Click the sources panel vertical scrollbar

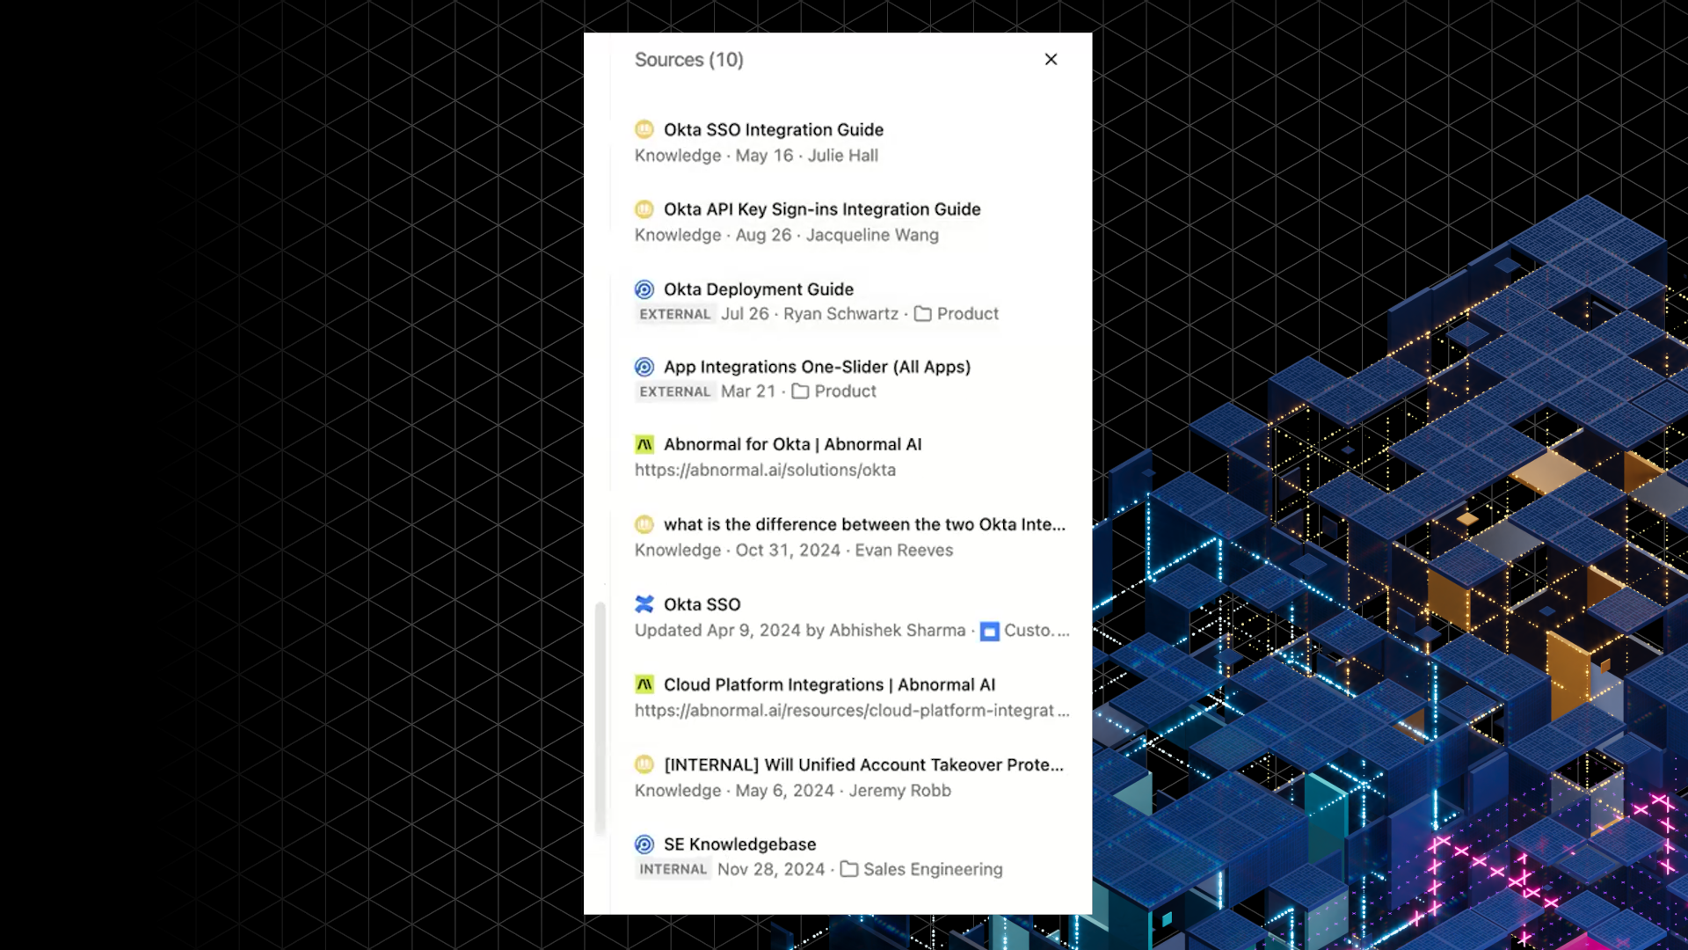(x=600, y=718)
